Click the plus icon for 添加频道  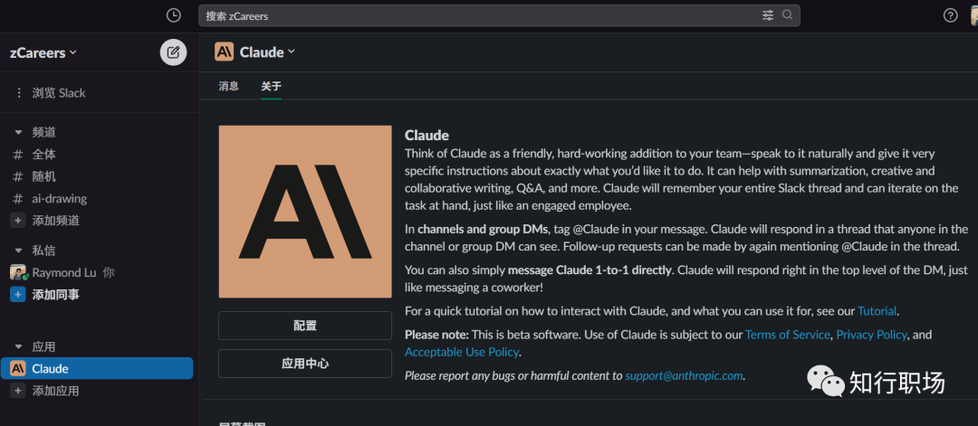pos(18,221)
